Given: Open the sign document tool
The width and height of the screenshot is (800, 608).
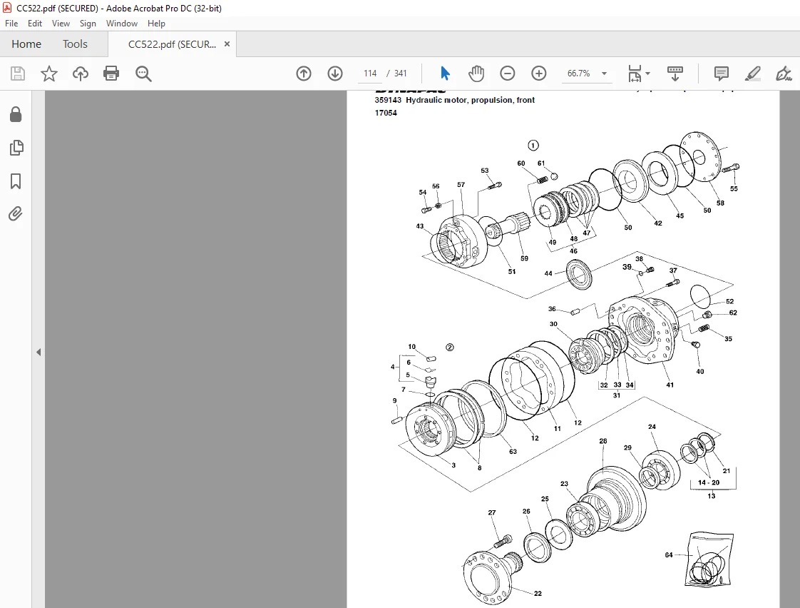Looking at the screenshot, I should point(784,74).
